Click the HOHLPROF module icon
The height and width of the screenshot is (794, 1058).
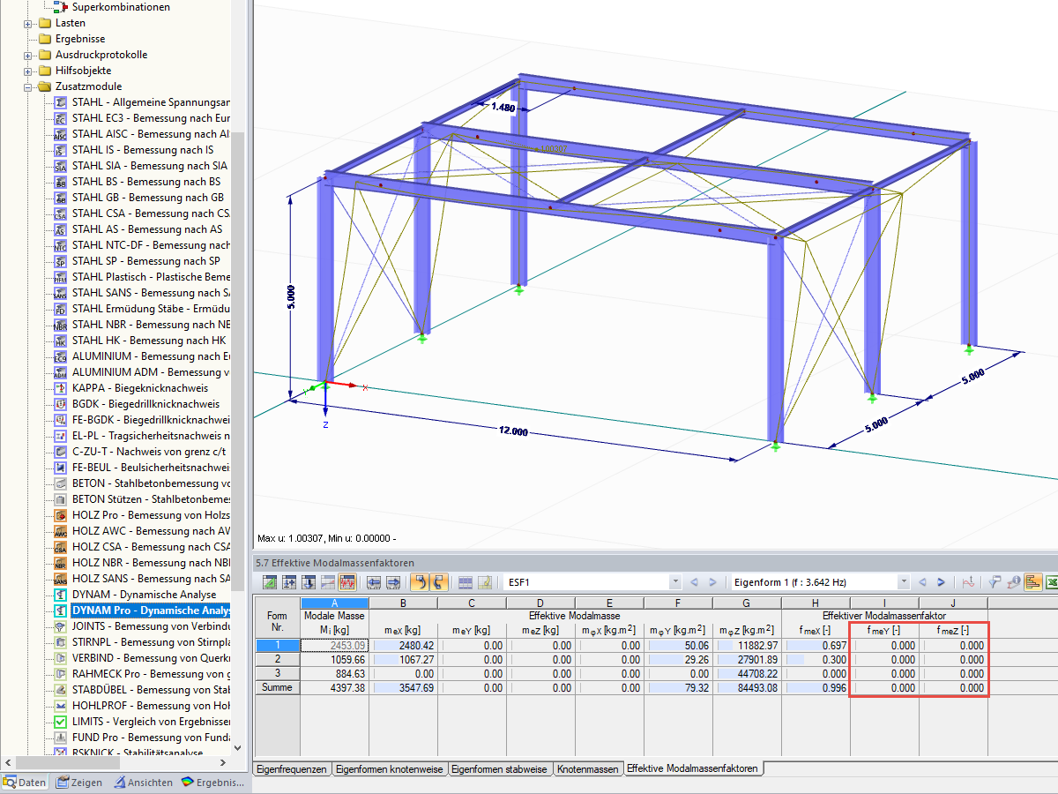(60, 706)
